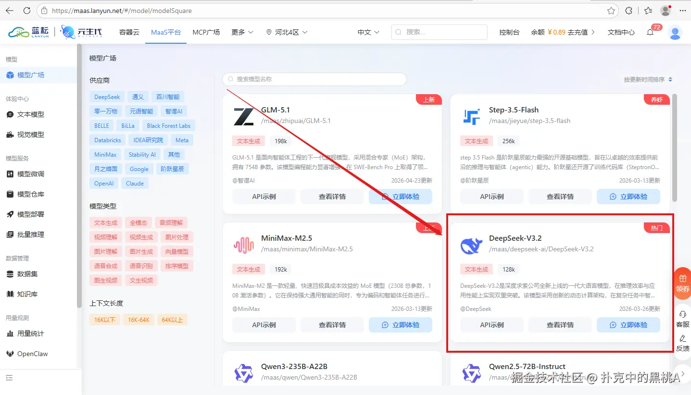Filter by 月之暗面 supplier tag
The image size is (691, 395).
106,169
